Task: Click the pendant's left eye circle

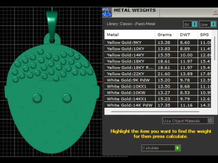Action: pyautogui.click(x=37, y=98)
